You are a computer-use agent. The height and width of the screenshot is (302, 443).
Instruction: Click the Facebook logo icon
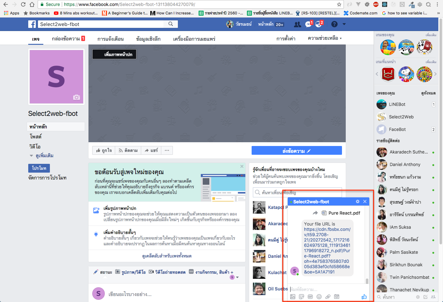pyautogui.click(x=32, y=24)
